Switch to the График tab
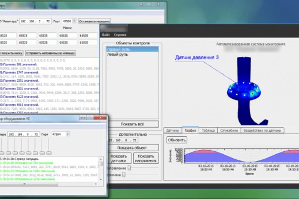The width and height of the screenshot is (299, 199). (190, 130)
